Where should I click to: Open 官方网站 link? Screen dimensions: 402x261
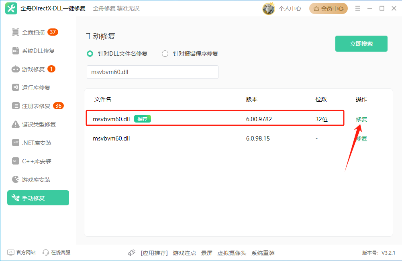coord(26,253)
